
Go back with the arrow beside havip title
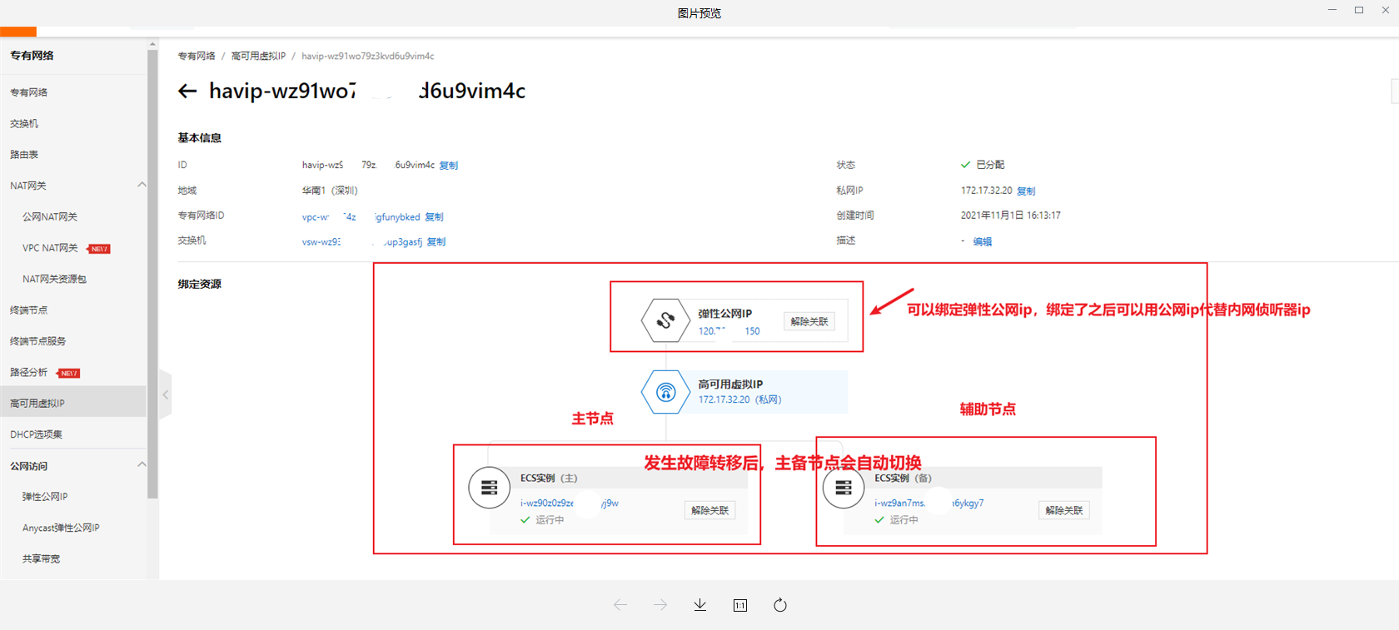(187, 92)
